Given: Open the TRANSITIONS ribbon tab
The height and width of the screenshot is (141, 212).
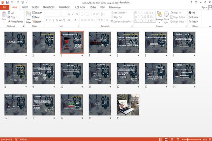Looking at the screenshot, I should (x=49, y=7).
